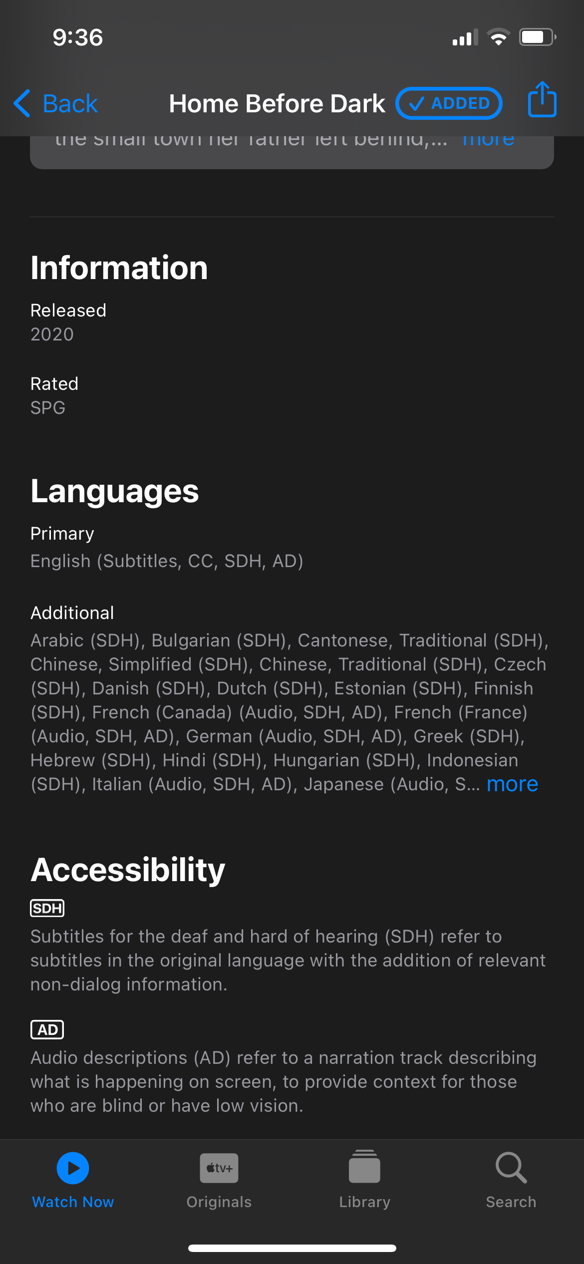The height and width of the screenshot is (1264, 584).
Task: Tap the Home Before Dark title
Action: click(x=277, y=104)
